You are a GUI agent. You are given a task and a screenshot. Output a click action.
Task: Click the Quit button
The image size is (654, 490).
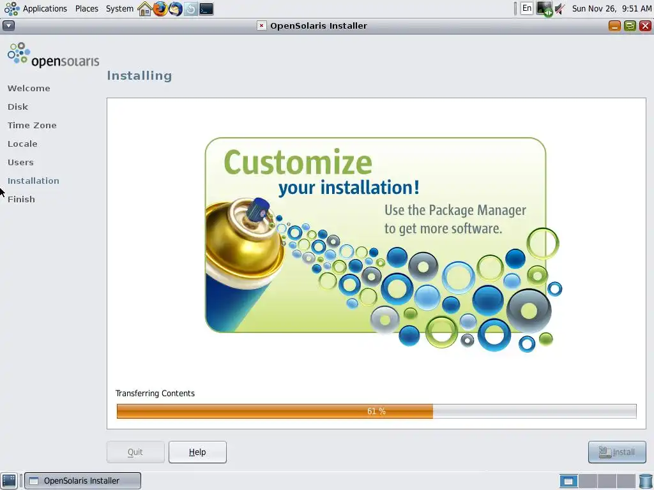point(135,452)
